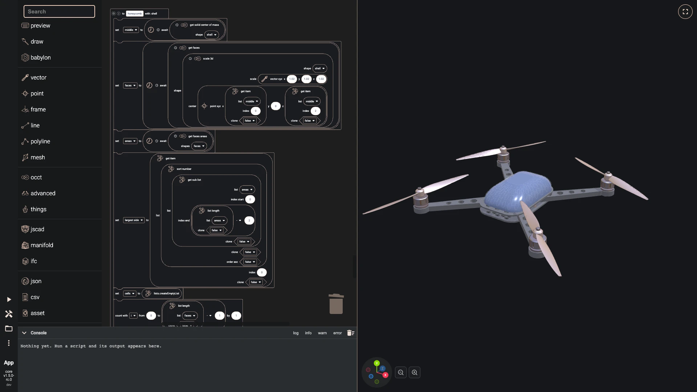Click the block search field
697x392 pixels.
[59, 12]
